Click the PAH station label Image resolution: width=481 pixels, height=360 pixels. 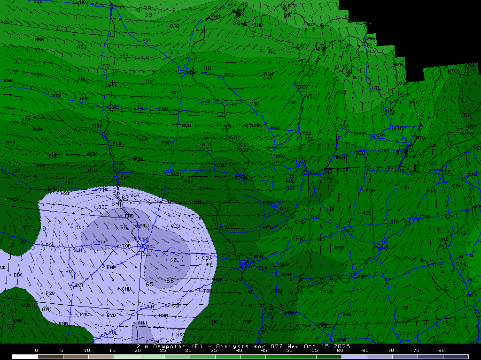click(x=289, y=313)
